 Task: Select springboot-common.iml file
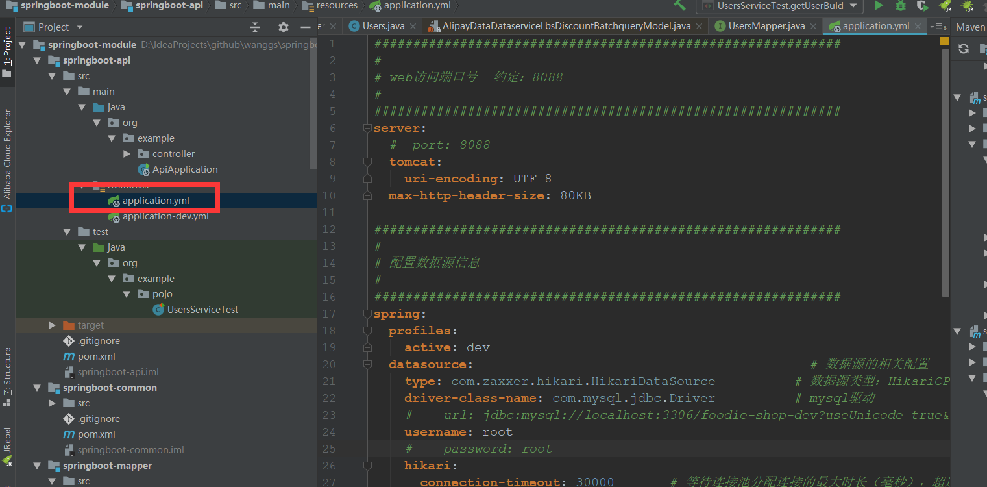point(123,450)
